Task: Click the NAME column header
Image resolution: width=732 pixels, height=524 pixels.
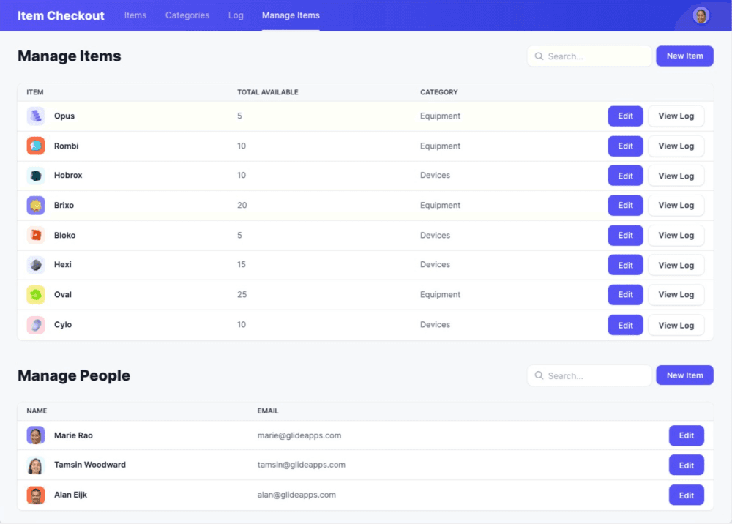Action: [37, 411]
